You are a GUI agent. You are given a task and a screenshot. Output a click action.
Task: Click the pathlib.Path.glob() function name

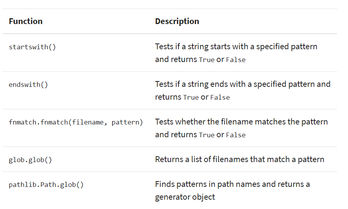click(x=46, y=185)
